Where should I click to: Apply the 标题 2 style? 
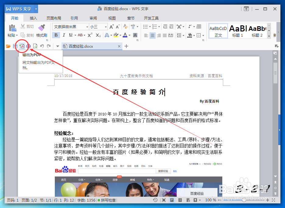coord(257,31)
